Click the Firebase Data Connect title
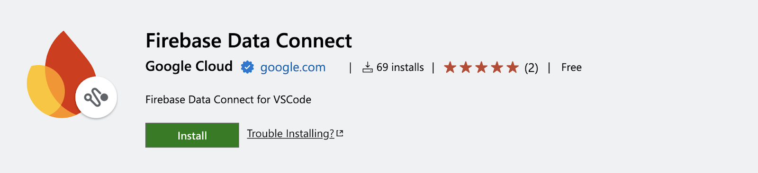Viewport: 758px width, 173px height. [249, 41]
